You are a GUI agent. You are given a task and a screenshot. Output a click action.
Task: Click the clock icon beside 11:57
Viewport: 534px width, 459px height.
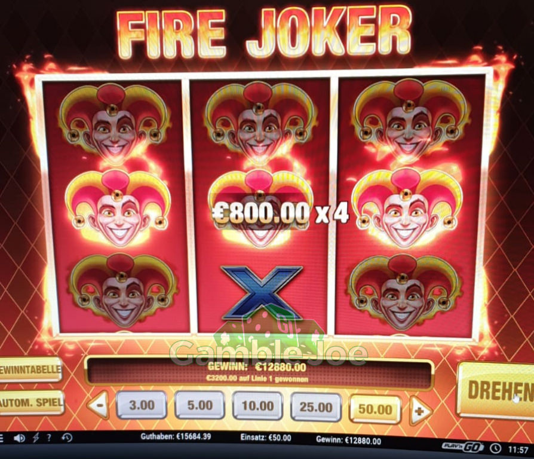click(x=496, y=449)
